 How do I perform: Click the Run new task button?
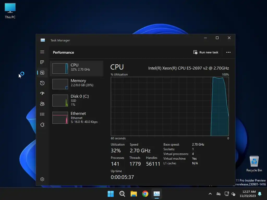(x=206, y=52)
